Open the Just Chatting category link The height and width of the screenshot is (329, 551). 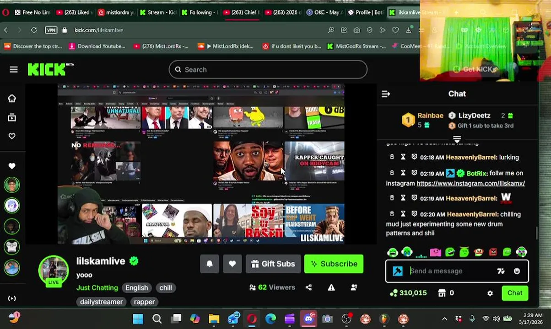97,287
